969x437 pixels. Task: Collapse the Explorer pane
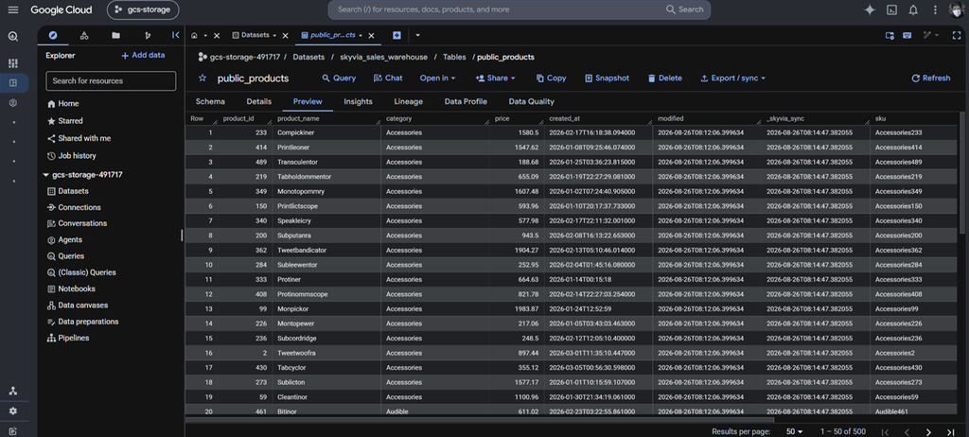click(x=175, y=35)
